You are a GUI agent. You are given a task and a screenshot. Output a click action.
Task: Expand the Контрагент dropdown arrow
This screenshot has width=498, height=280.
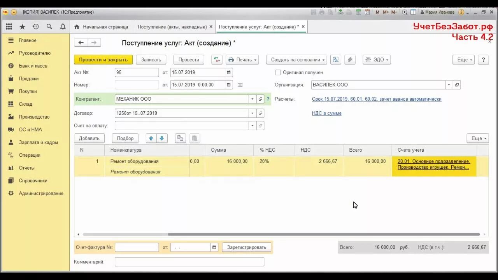(x=253, y=99)
